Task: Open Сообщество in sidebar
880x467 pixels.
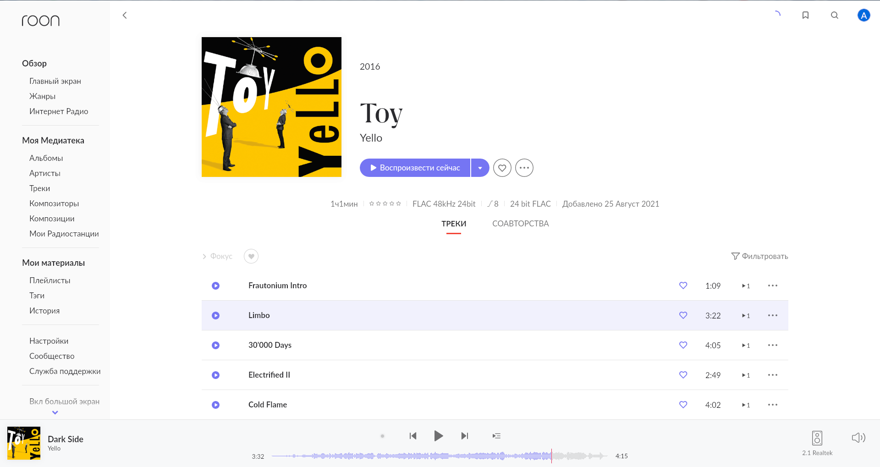Action: [x=52, y=356]
